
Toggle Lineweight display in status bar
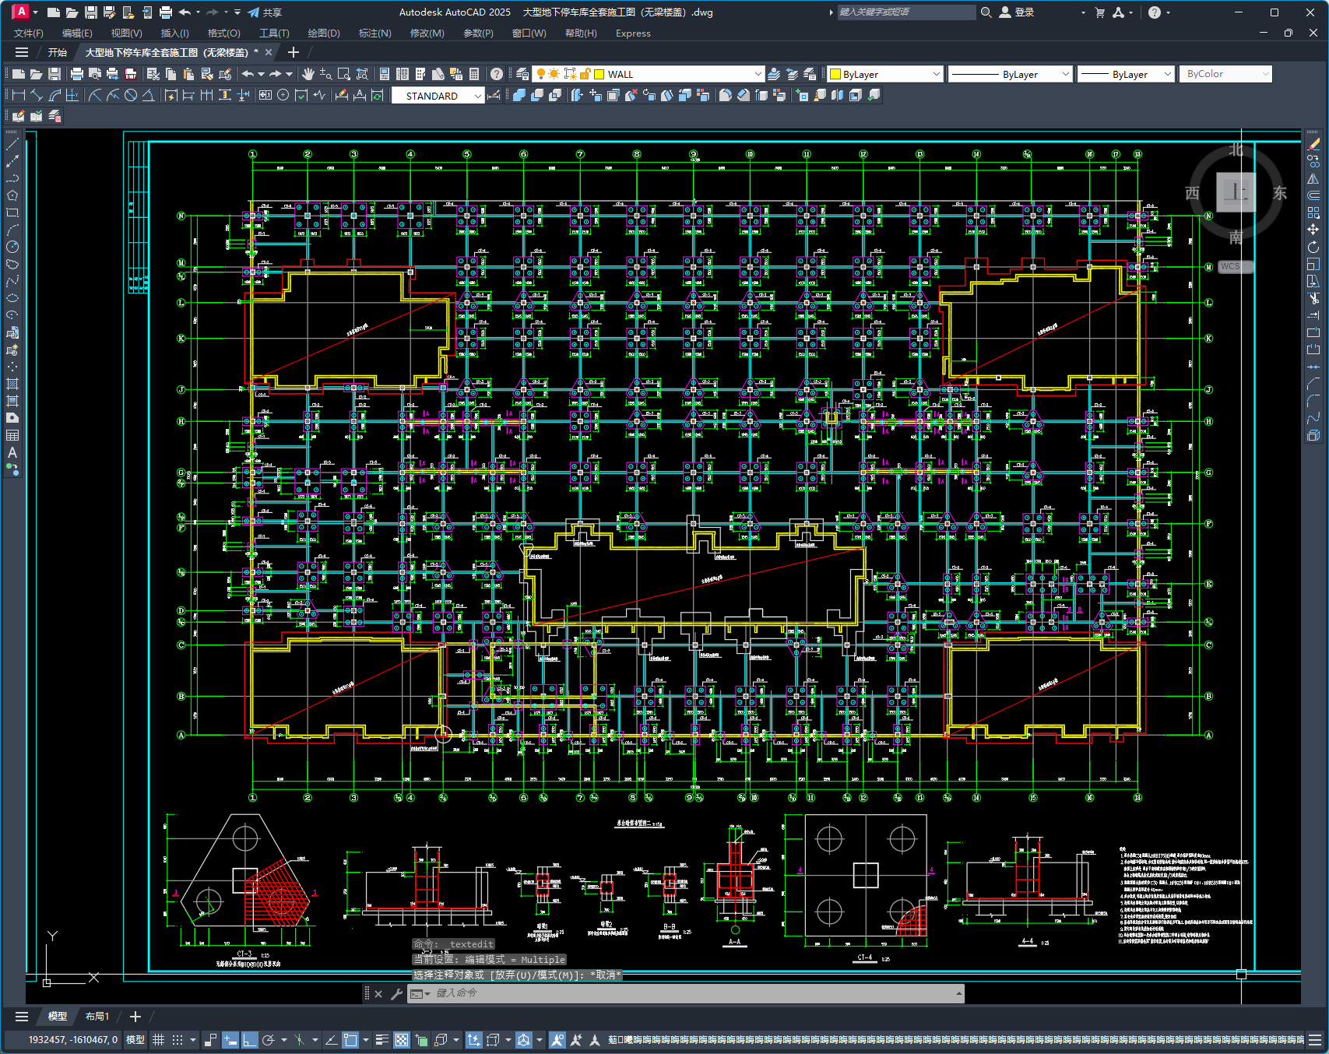tap(382, 1040)
